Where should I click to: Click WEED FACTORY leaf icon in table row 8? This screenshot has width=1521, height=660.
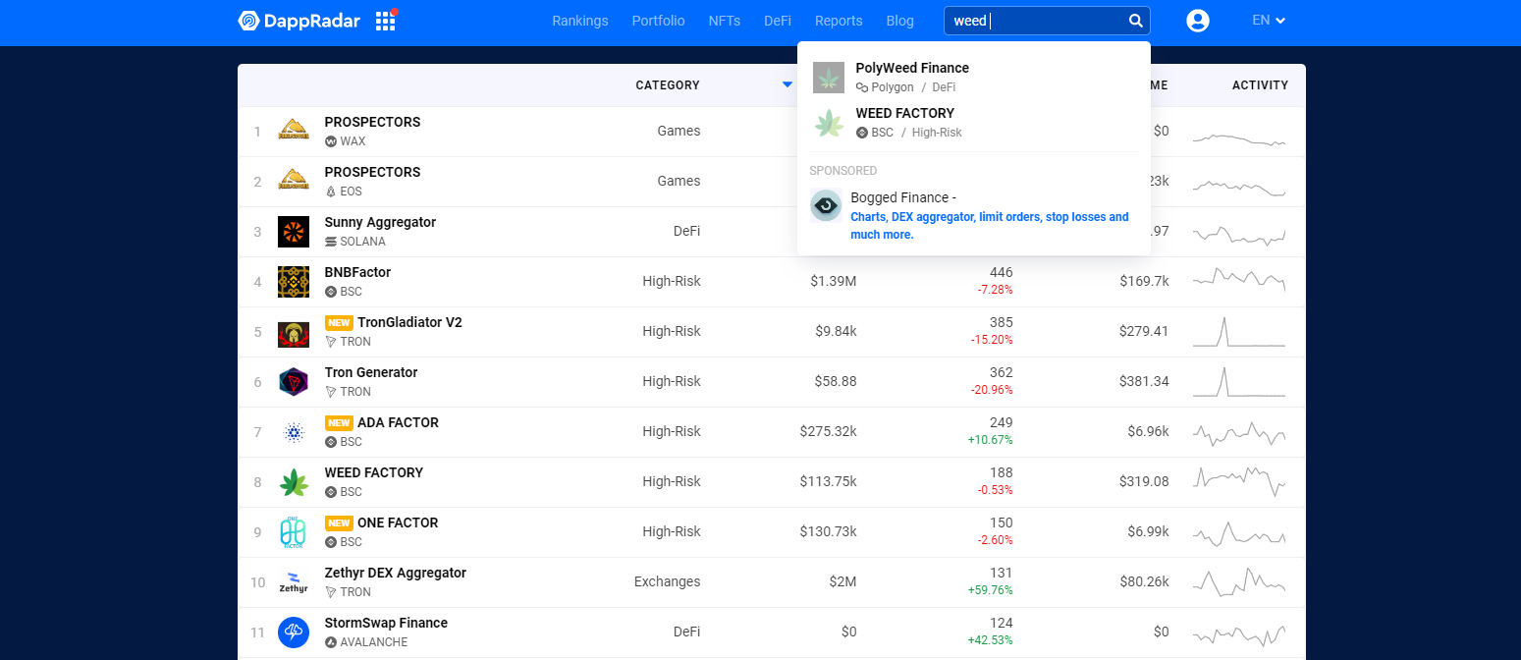tap(294, 482)
